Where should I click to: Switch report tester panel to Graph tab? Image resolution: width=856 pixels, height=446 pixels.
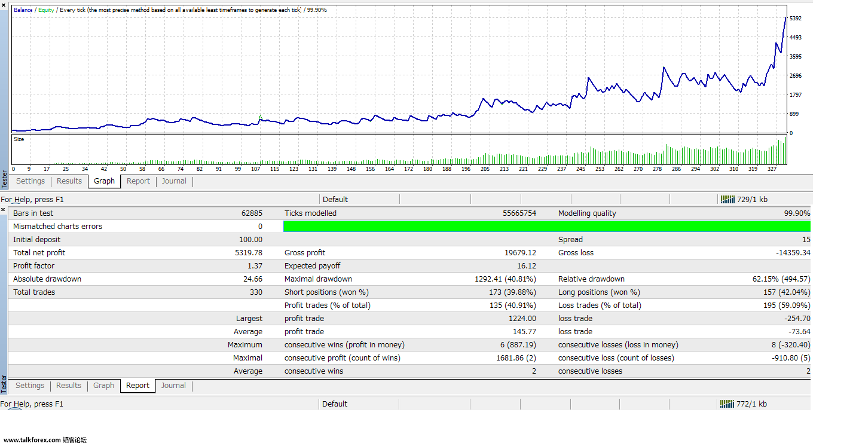coord(103,386)
